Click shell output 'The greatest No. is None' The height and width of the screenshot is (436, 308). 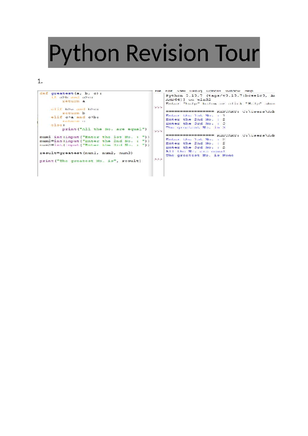coord(200,155)
